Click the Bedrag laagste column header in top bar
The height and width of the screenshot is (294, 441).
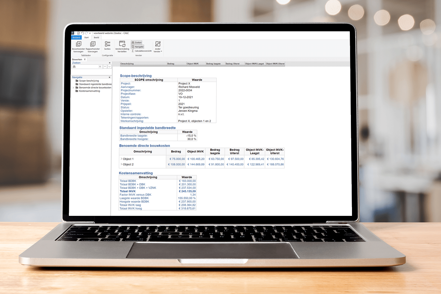pos(215,64)
